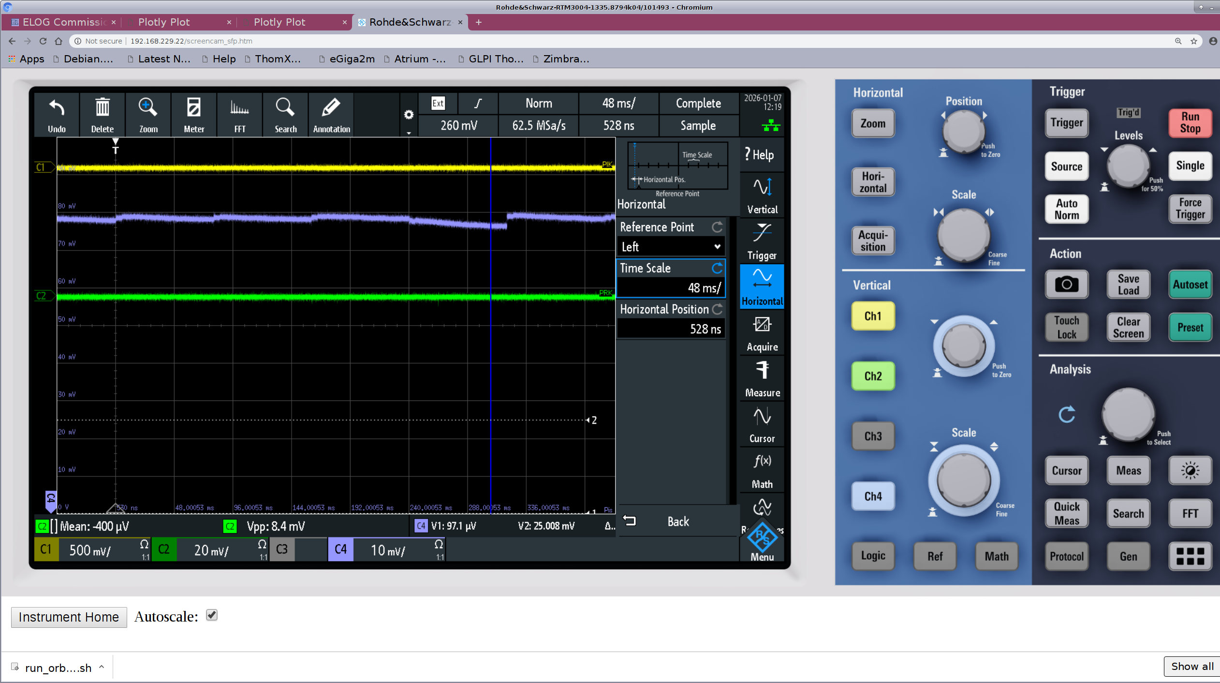Toggle the Autoscale checkbox
Screen dimensions: 1220x683
pyautogui.click(x=211, y=615)
